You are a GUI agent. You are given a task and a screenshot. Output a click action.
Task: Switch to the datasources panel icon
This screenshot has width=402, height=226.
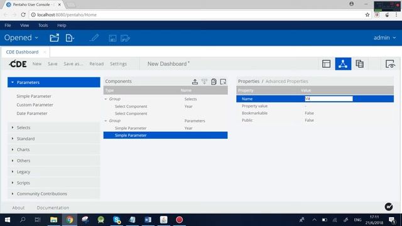[x=360, y=64]
